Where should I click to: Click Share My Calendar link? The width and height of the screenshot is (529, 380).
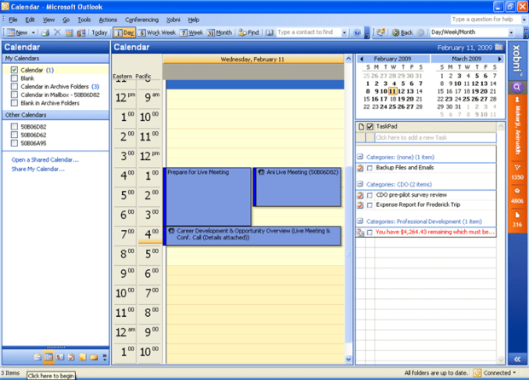click(x=38, y=169)
